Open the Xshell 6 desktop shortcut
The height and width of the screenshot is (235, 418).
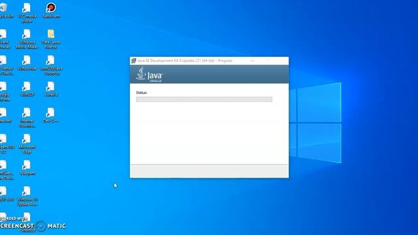pos(51,89)
